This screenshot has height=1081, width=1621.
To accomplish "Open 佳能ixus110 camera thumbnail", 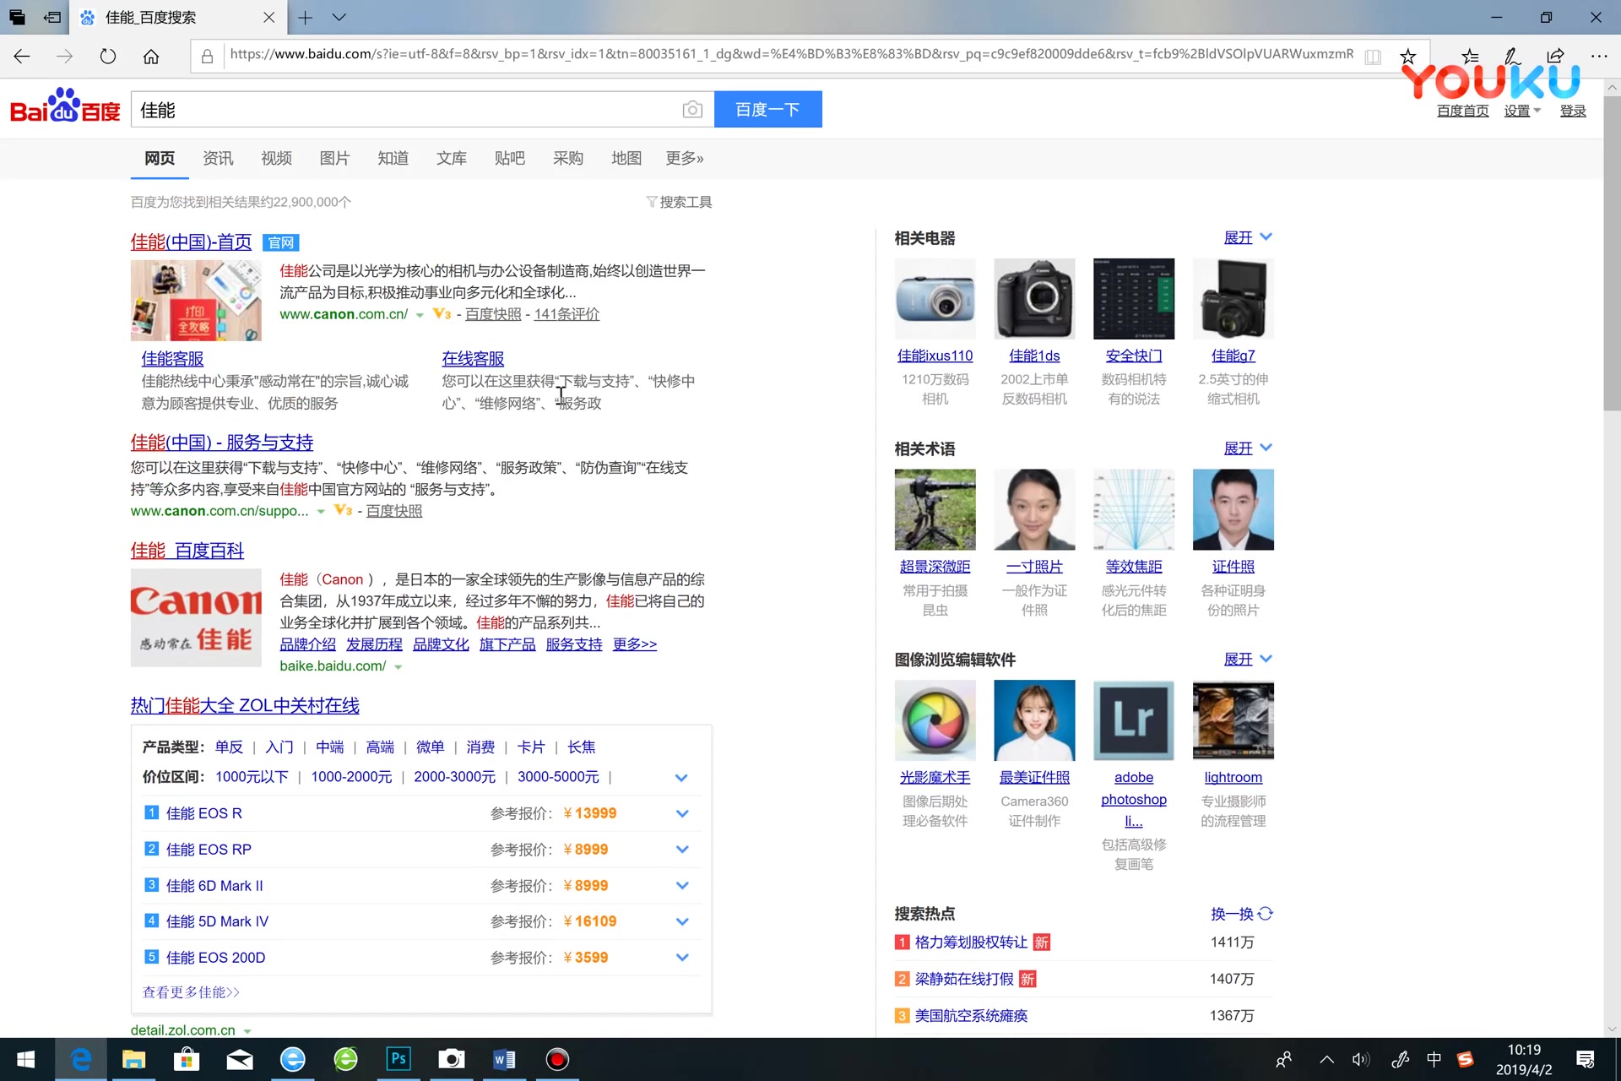I will tap(935, 299).
